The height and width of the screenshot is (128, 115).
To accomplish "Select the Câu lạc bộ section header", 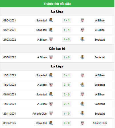I will pyautogui.click(x=57, y=49).
